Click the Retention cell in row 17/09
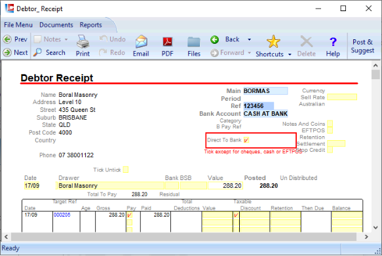This screenshot has width=382, height=256. pyautogui.click(x=285, y=215)
